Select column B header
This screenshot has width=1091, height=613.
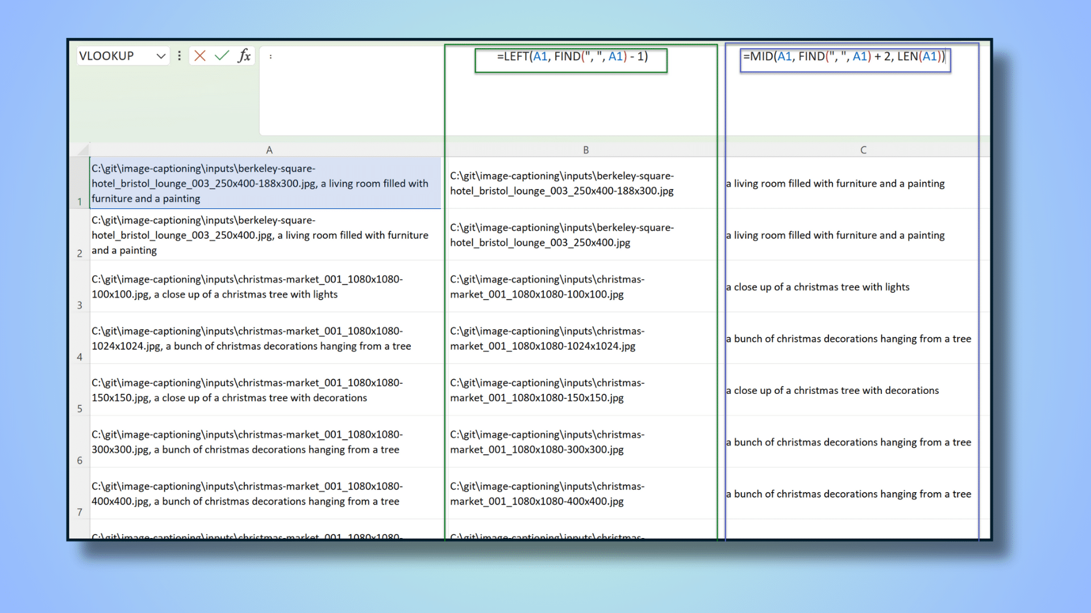(585, 150)
